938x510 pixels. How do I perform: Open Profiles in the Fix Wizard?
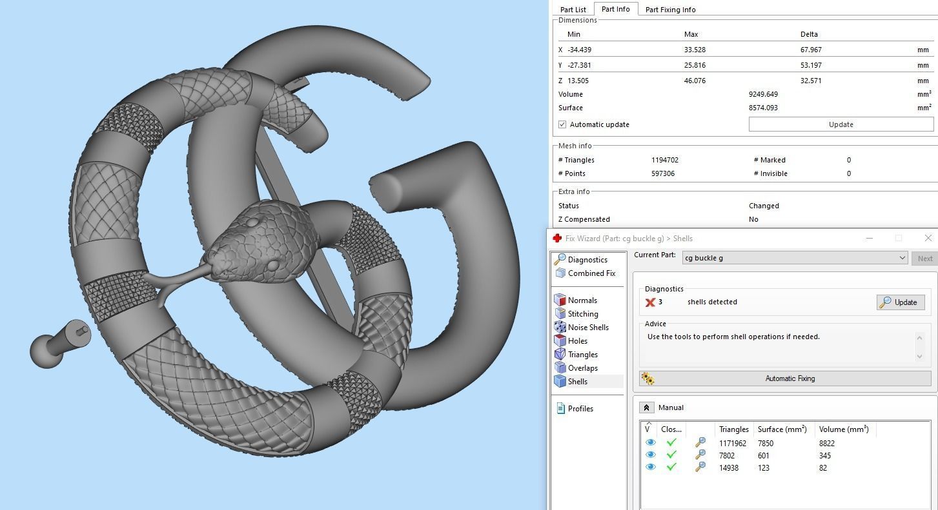(574, 408)
